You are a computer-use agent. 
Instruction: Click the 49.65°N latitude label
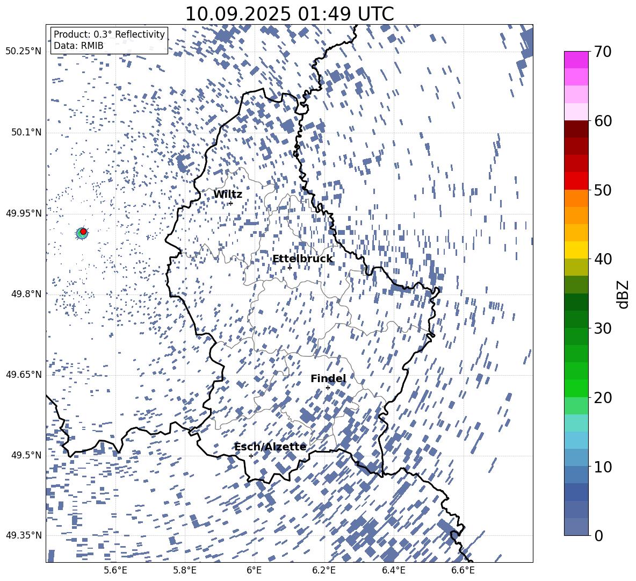[x=24, y=375]
